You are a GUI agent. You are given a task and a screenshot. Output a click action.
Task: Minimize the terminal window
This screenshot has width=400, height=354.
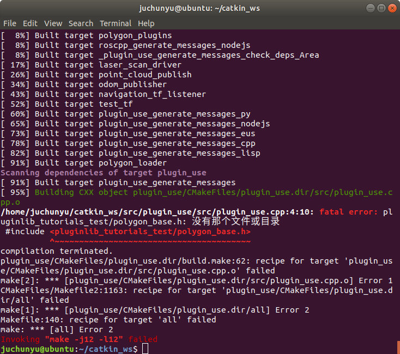coord(371,8)
